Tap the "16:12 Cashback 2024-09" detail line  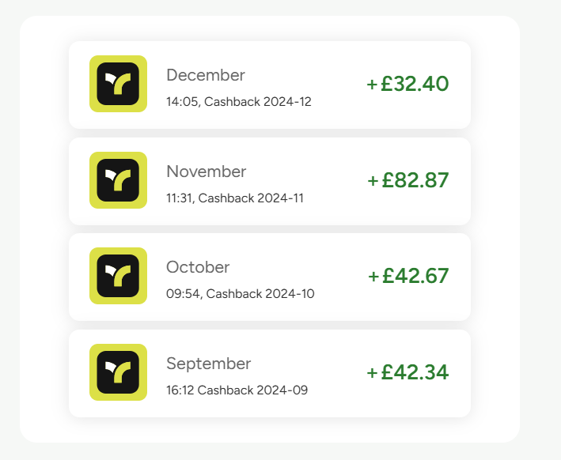coord(237,390)
